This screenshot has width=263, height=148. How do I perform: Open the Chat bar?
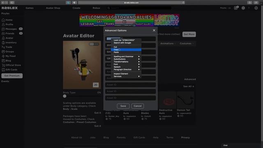(x=241, y=146)
